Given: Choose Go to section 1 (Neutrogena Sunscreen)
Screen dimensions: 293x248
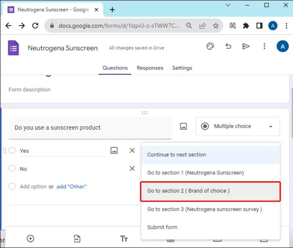Looking at the screenshot, I should point(211,173).
